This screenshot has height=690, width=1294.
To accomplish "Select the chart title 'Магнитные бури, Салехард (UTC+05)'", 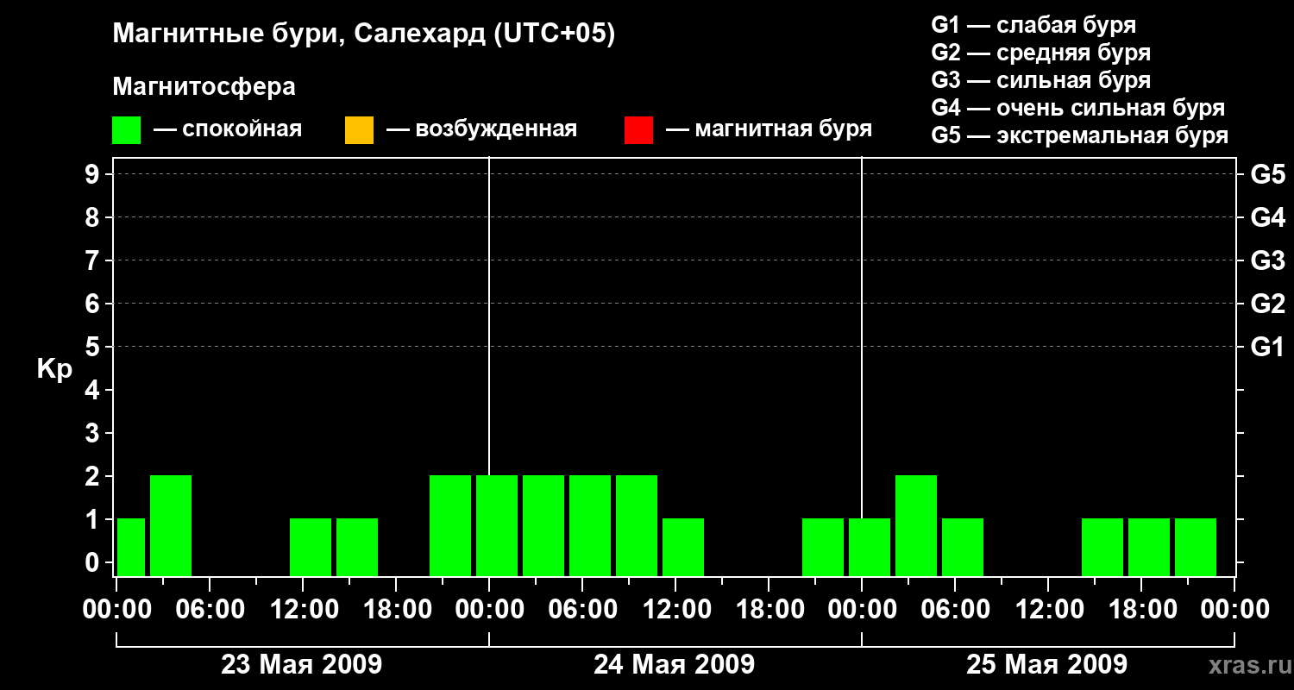I will pyautogui.click(x=364, y=34).
